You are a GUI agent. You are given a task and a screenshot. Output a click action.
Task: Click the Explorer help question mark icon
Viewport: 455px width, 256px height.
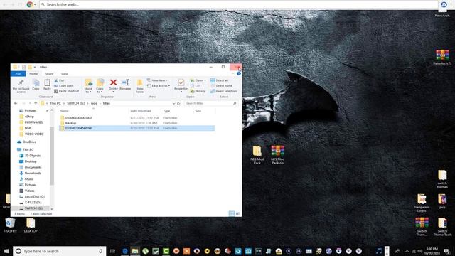pos(239,74)
